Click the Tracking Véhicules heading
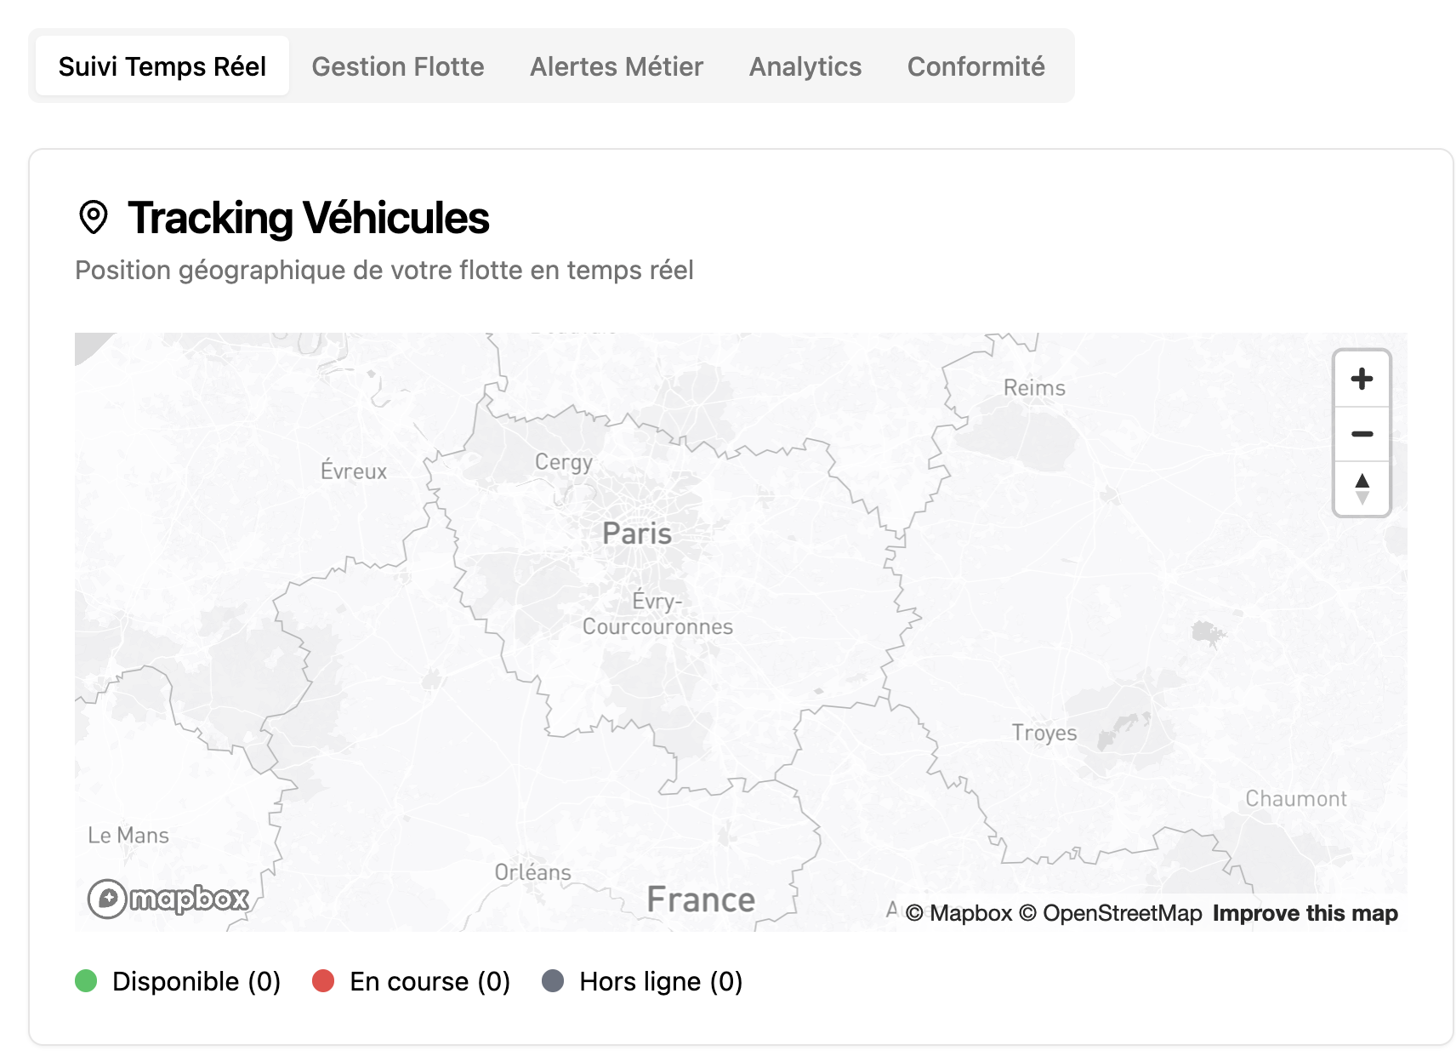The height and width of the screenshot is (1062, 1456). 308,218
